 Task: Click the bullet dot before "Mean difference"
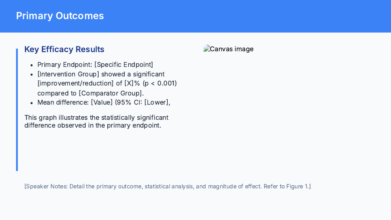tap(32, 103)
